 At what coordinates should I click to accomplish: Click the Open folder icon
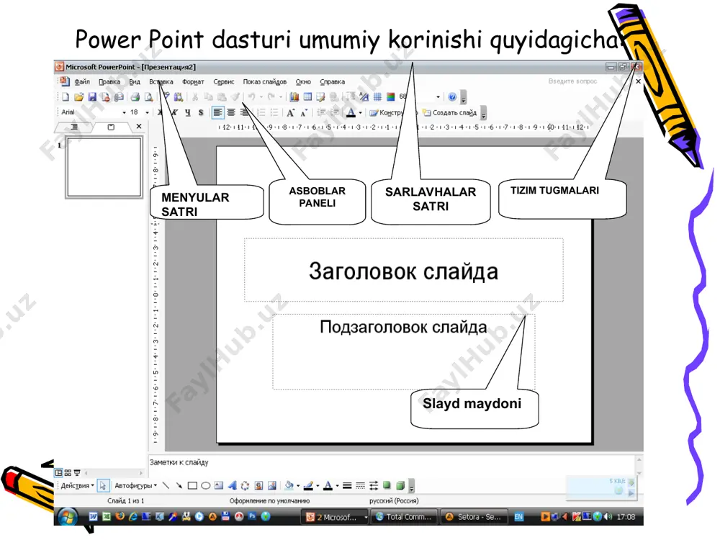click(x=79, y=97)
